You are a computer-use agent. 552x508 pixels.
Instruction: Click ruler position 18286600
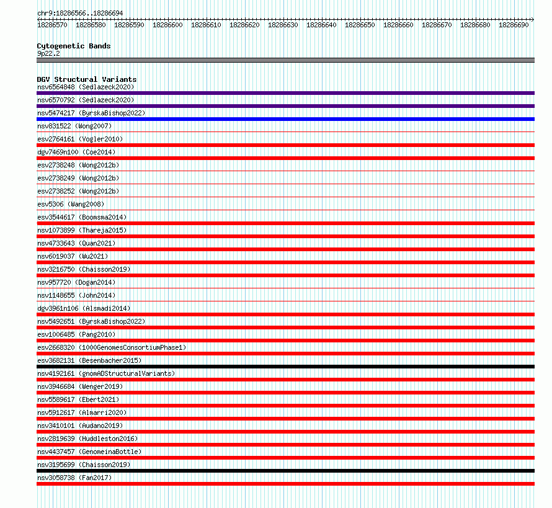pos(167,25)
